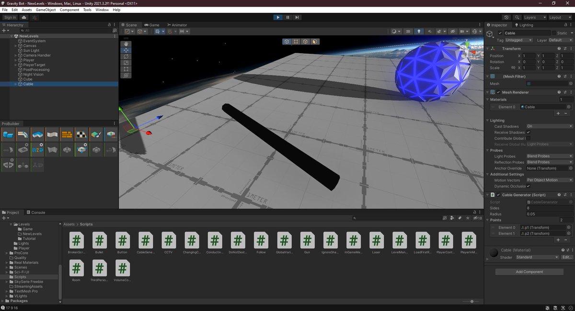Open the ProBuilder Material Editor icon

(x=66, y=135)
